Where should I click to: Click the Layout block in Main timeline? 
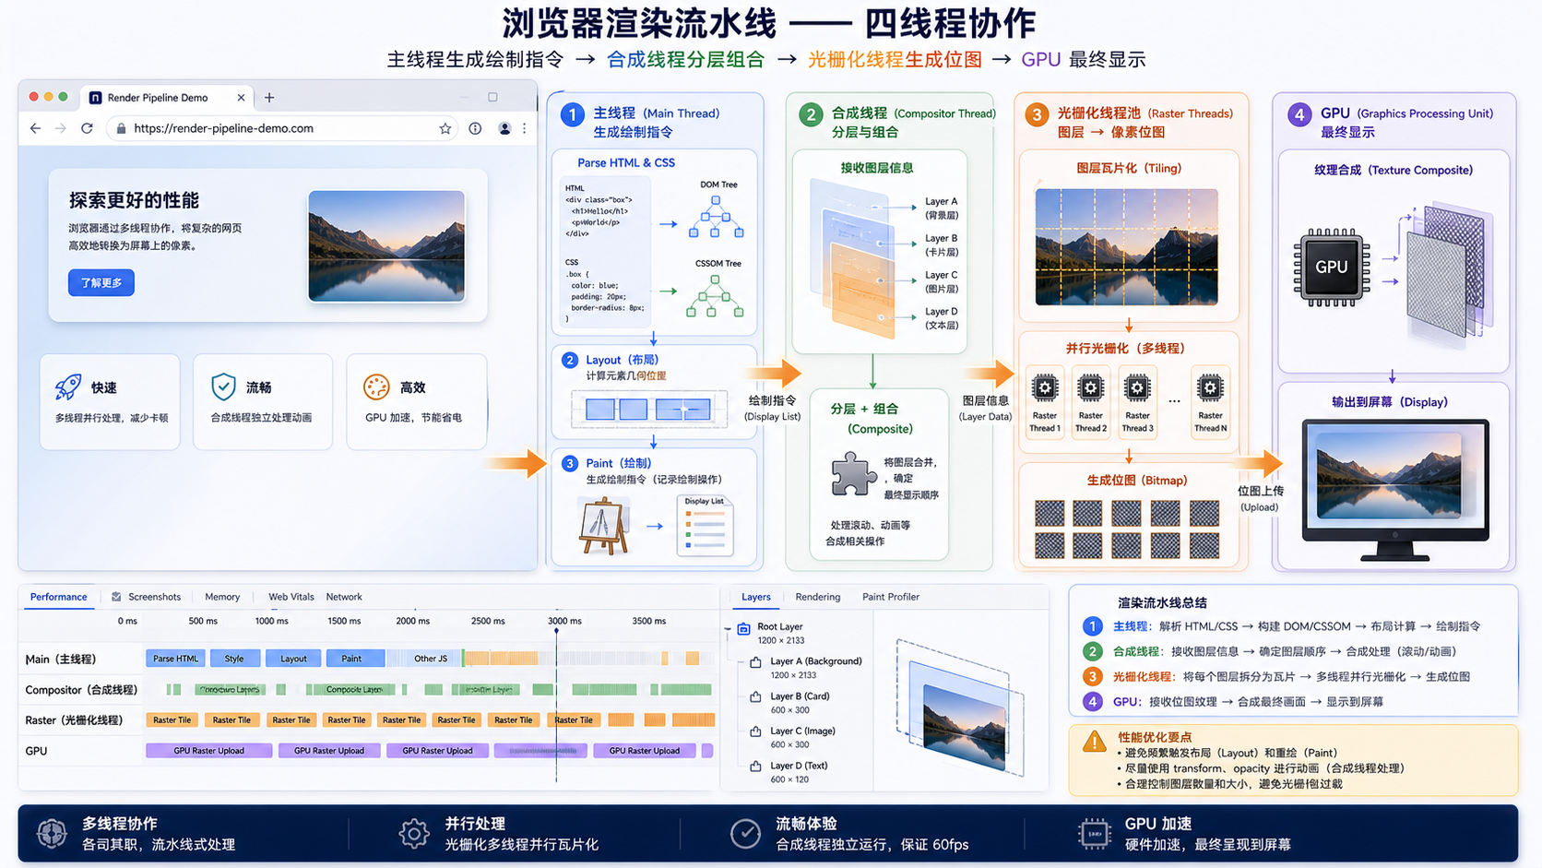(293, 659)
